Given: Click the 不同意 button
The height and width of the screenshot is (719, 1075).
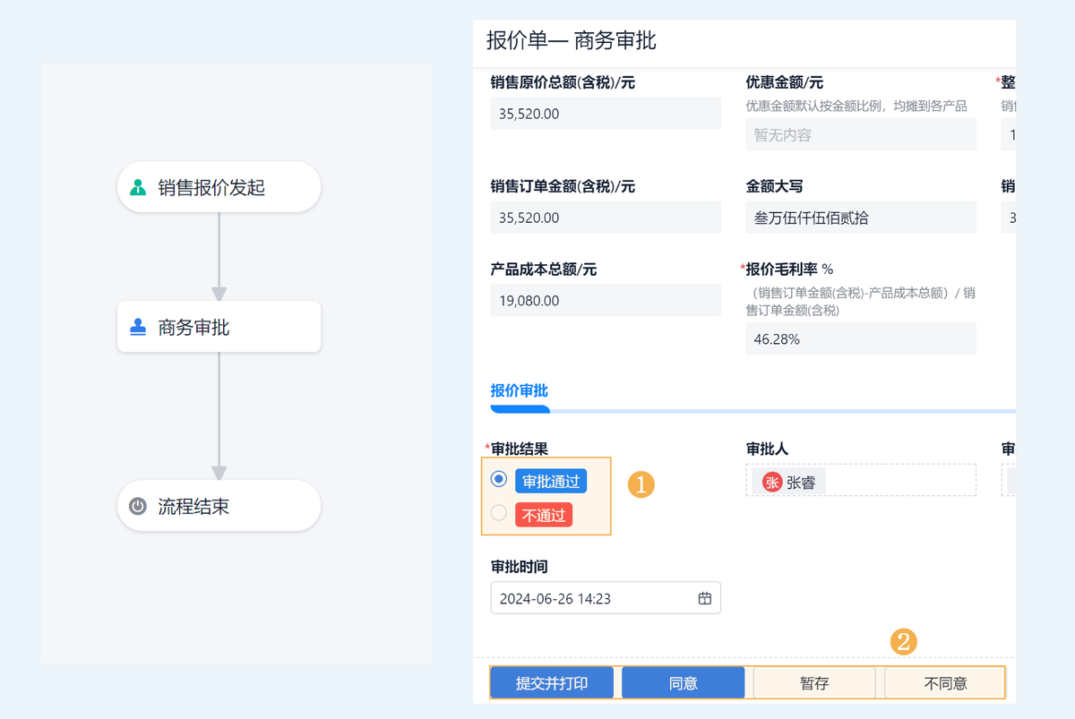Looking at the screenshot, I should click(x=945, y=682).
